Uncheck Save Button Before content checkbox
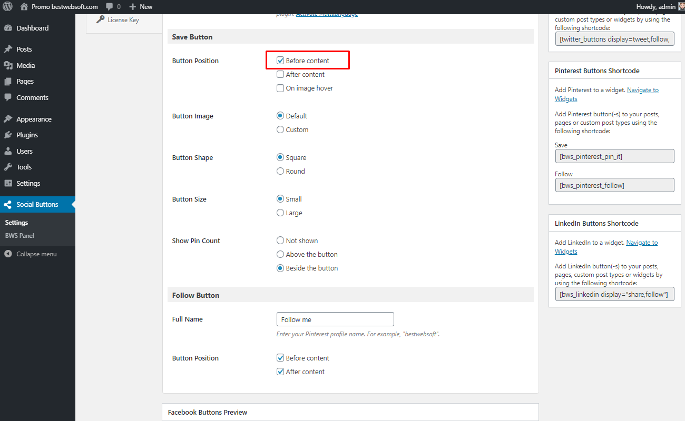Viewport: 685px width, 421px height. 280,61
